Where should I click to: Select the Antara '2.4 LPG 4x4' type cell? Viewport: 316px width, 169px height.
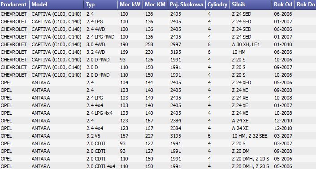coord(100,113)
